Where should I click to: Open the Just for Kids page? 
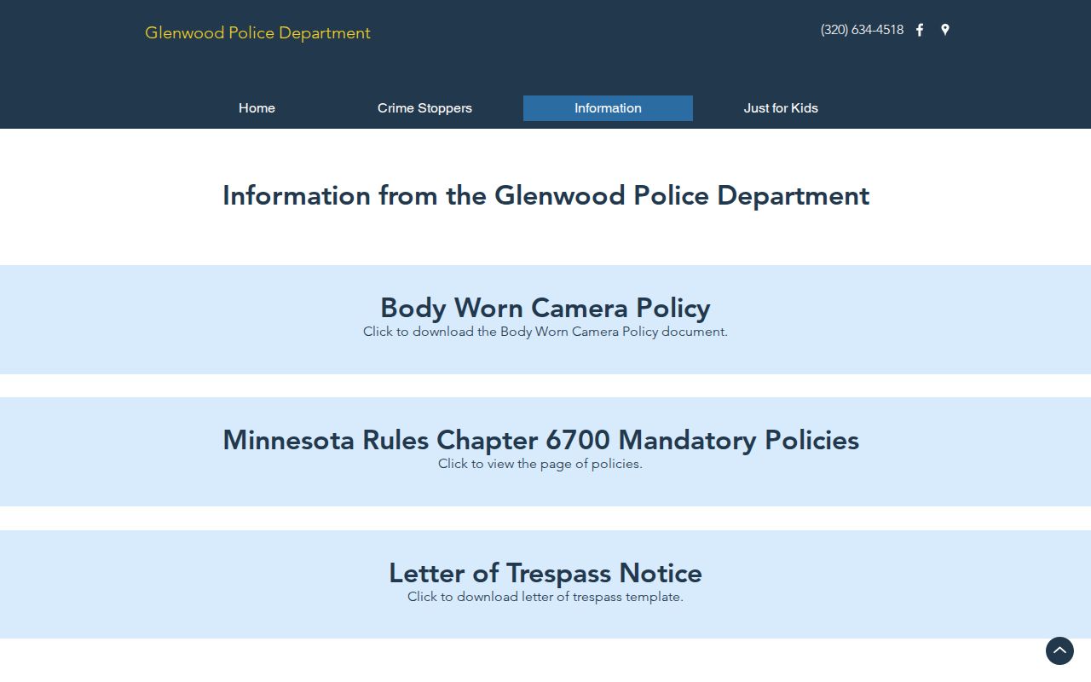(781, 108)
